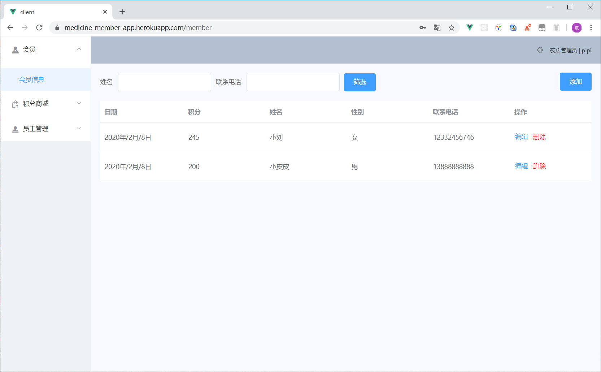This screenshot has width=601, height=372.
Task: Switch to the client browser tab
Action: point(58,12)
